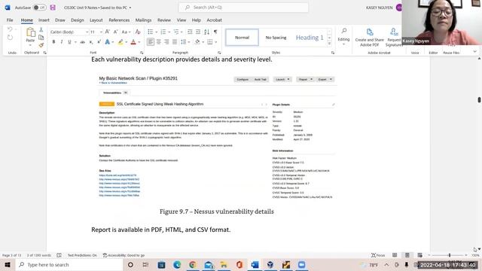Toggle Italic formatting
The height and width of the screenshot is (271, 482).
click(x=62, y=42)
